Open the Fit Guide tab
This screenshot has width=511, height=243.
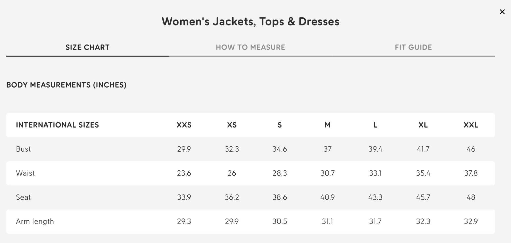point(413,47)
